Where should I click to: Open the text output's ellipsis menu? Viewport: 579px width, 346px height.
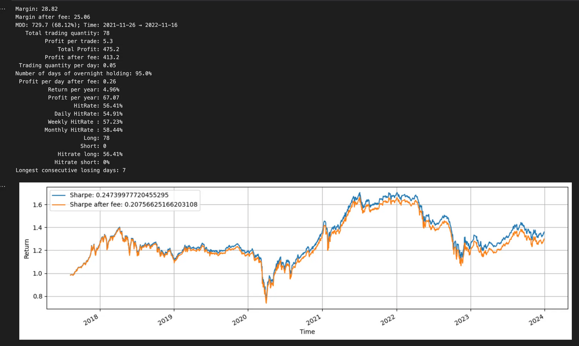pyautogui.click(x=3, y=9)
